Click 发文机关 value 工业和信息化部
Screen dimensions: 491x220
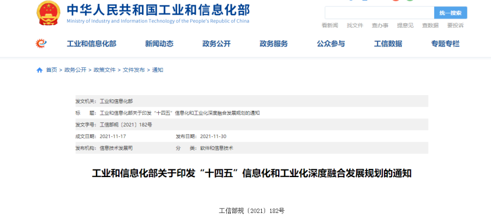[116, 101]
